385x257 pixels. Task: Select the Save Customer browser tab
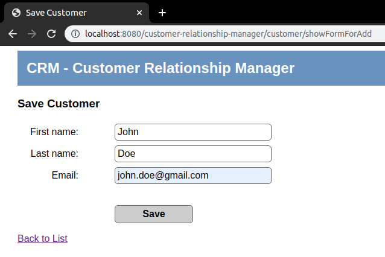[x=77, y=13]
